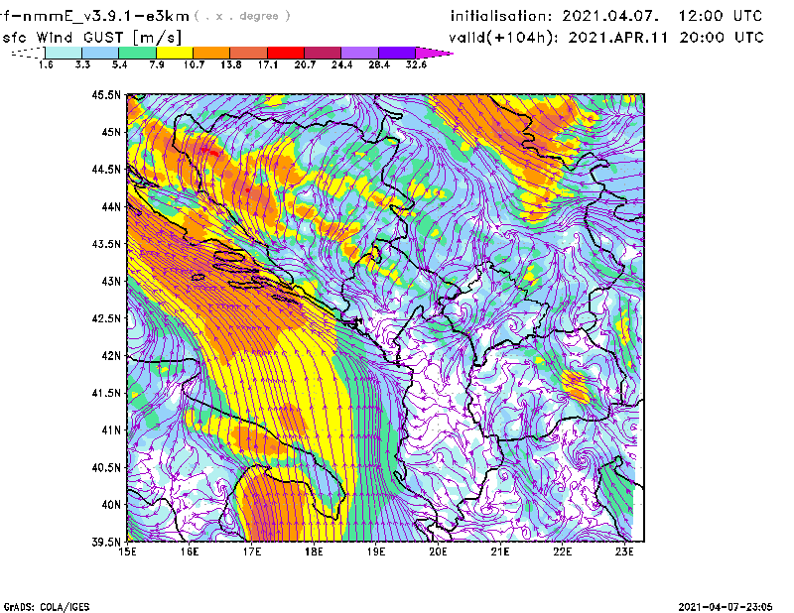Click the 19E longitude label
The width and height of the screenshot is (794, 613).
[376, 552]
